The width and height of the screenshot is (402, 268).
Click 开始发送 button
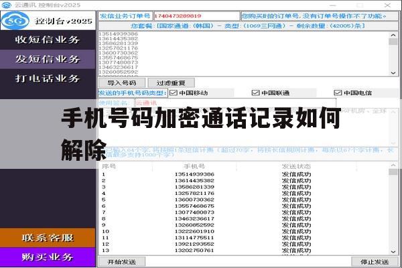tap(122, 262)
